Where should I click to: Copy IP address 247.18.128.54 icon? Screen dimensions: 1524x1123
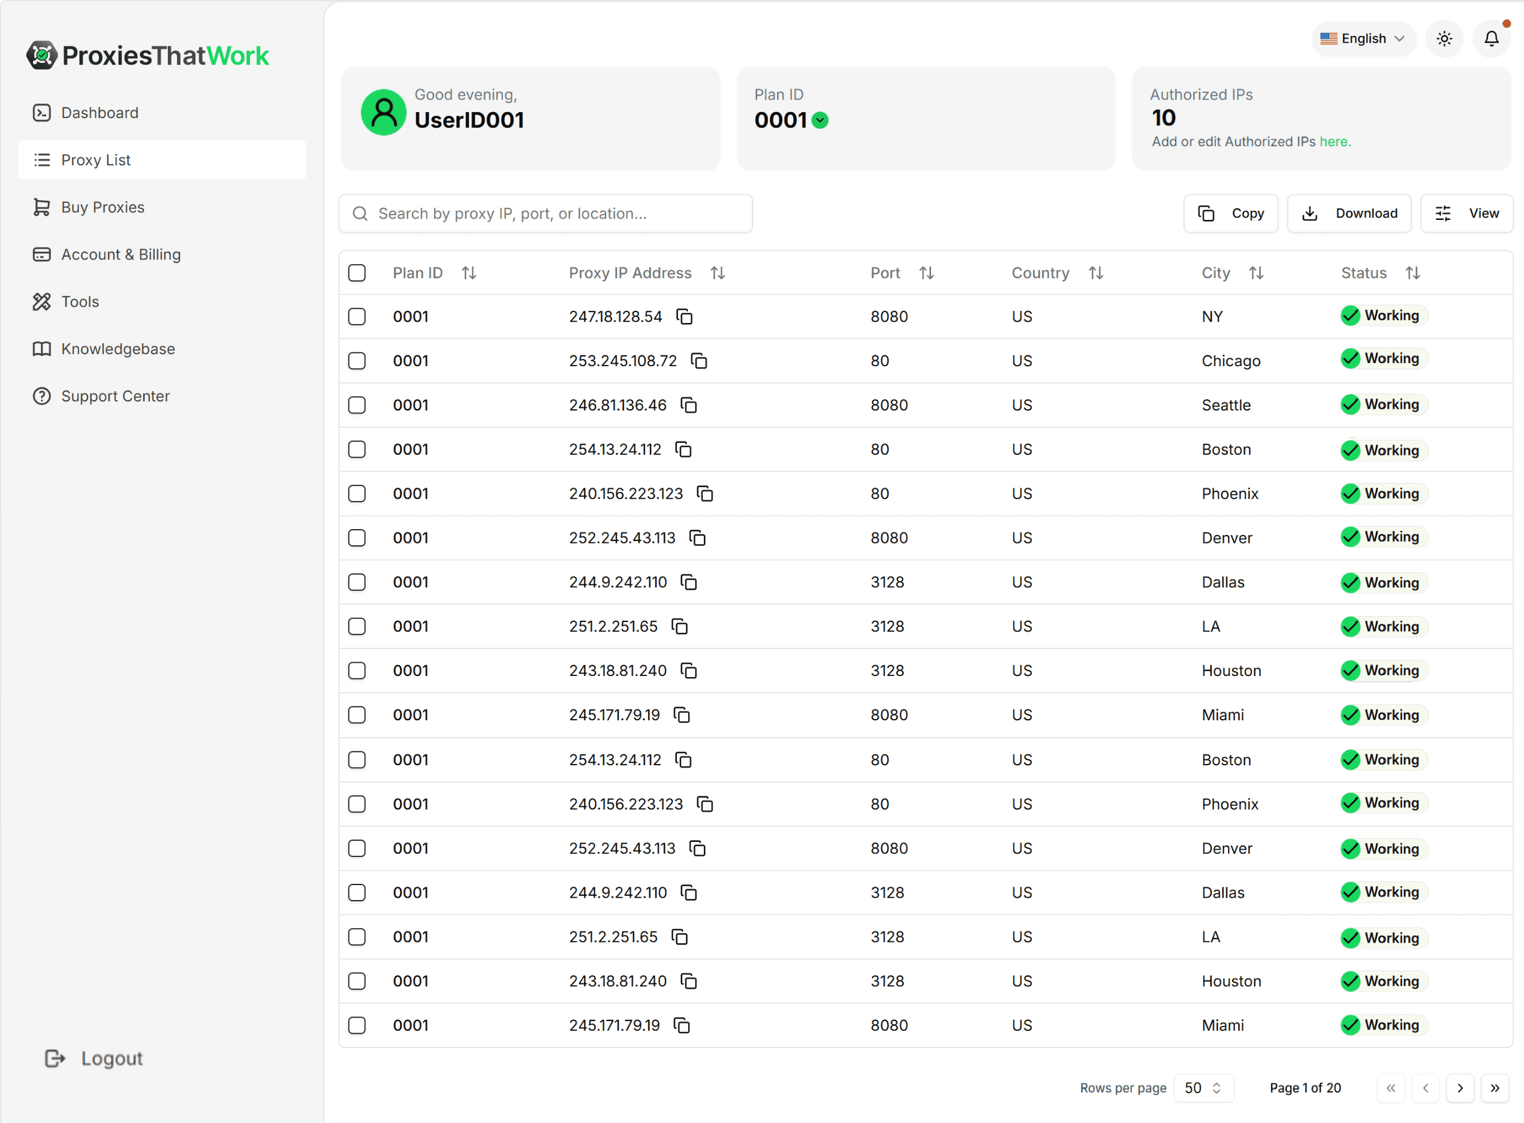tap(684, 317)
